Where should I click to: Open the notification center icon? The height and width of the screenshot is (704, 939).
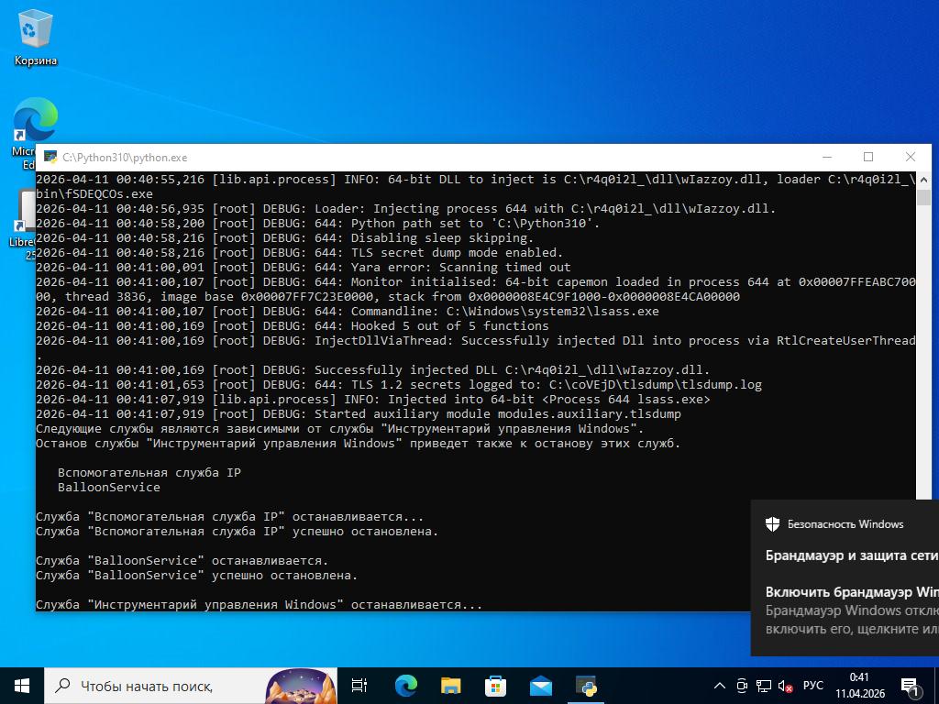pyautogui.click(x=911, y=686)
